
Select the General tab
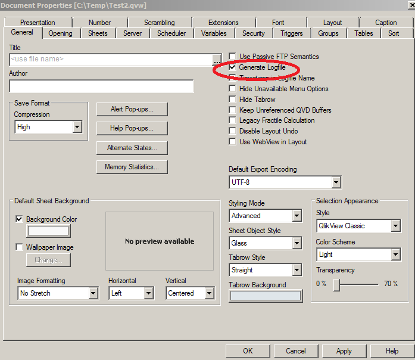coord(22,32)
